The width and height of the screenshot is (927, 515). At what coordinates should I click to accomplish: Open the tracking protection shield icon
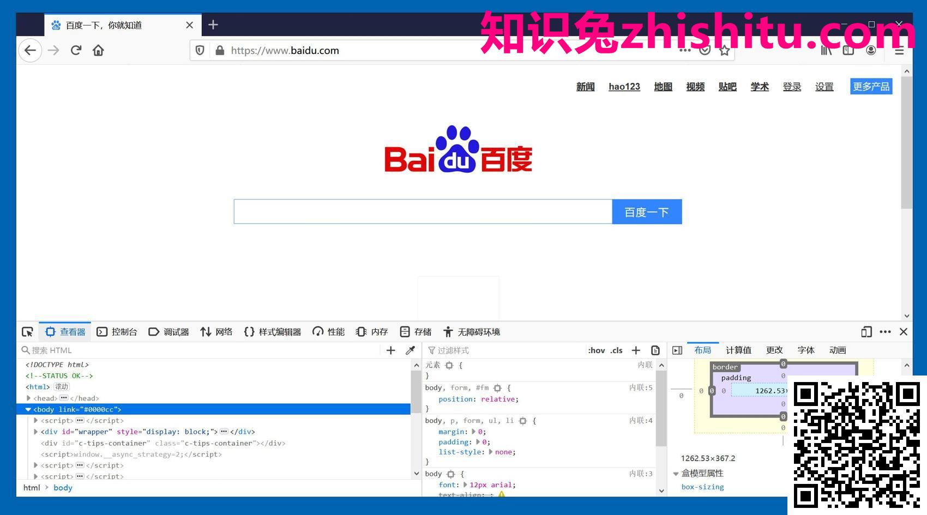(x=200, y=51)
